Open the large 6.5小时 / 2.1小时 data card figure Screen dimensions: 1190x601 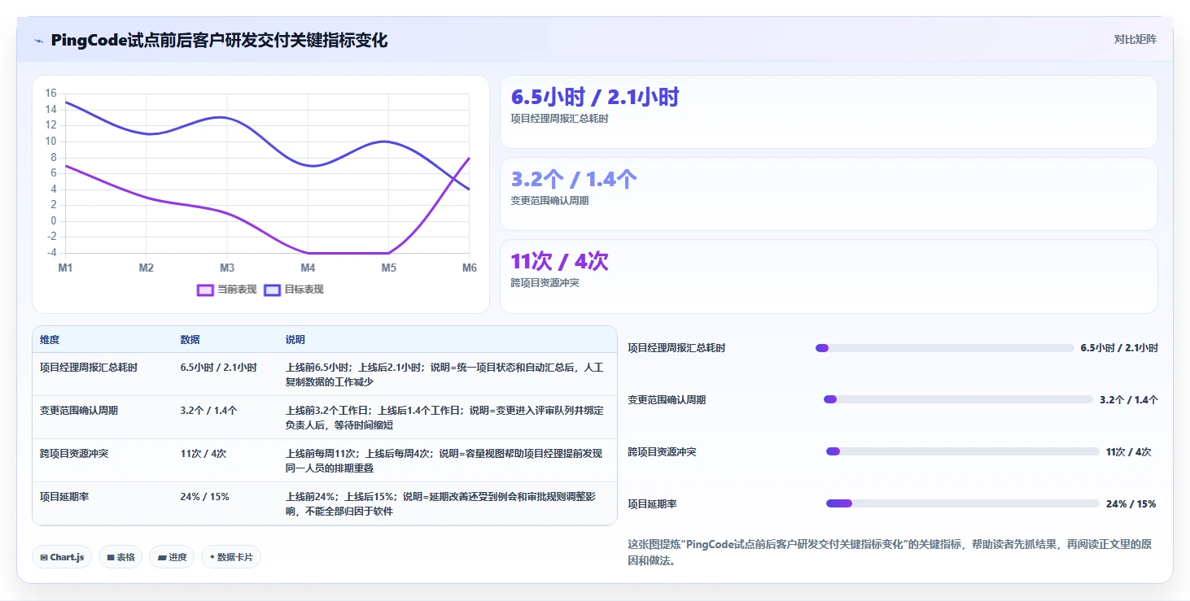(x=595, y=98)
